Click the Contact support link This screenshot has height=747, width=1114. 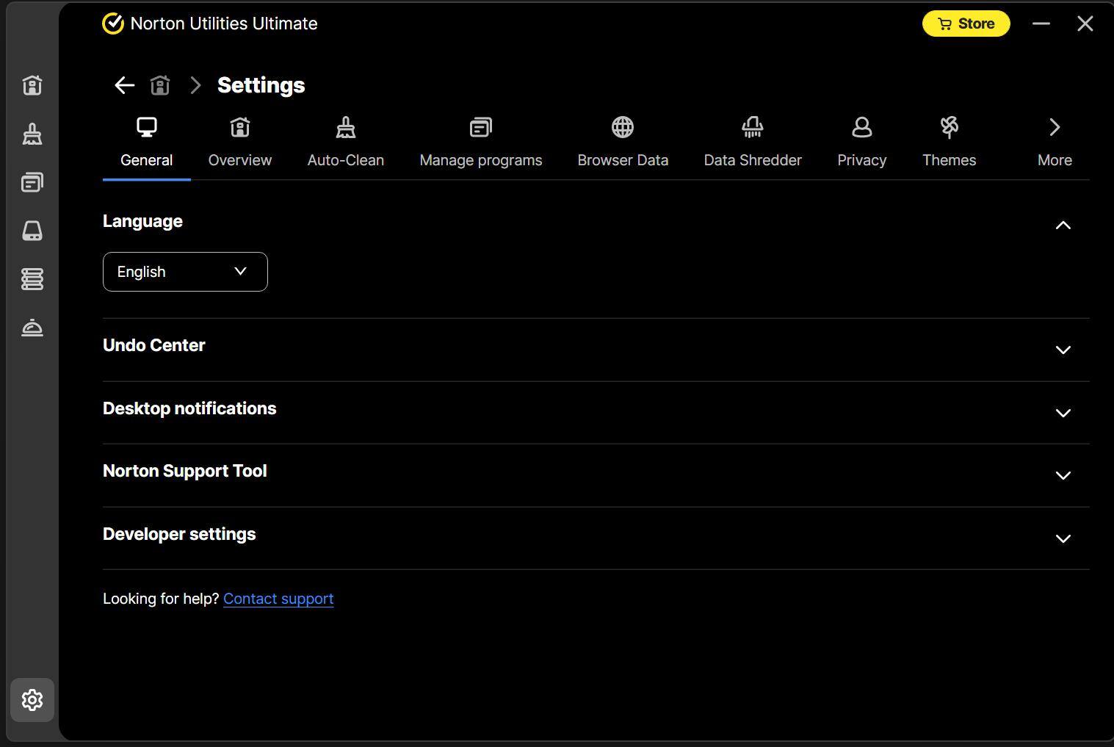278,599
